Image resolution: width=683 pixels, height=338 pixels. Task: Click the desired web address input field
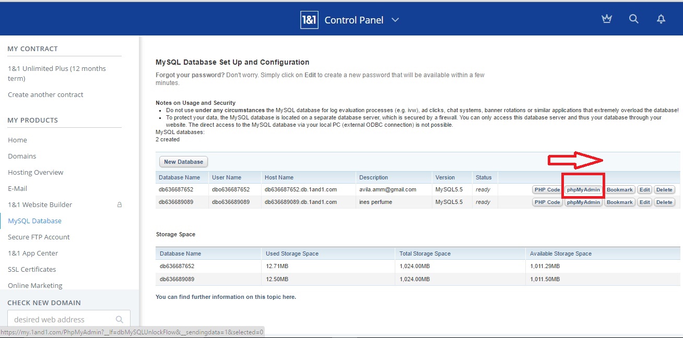pyautogui.click(x=63, y=320)
